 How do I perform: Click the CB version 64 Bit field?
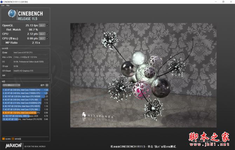coord(31,66)
